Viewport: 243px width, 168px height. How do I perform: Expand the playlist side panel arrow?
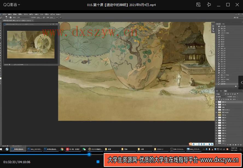(241, 82)
